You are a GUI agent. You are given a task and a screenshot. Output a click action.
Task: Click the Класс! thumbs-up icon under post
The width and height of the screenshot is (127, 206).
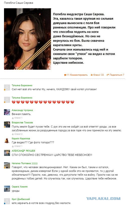(92, 75)
